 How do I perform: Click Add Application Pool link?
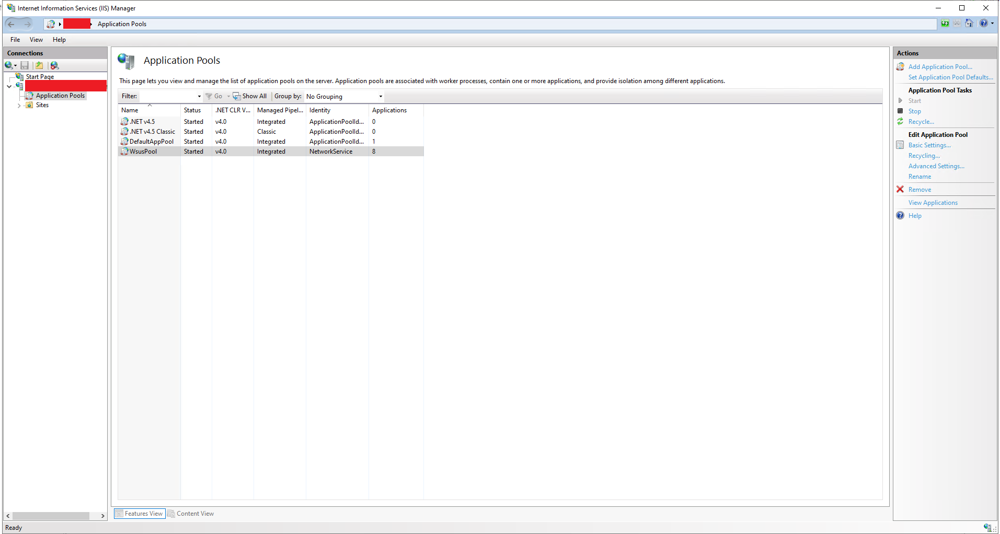[940, 67]
